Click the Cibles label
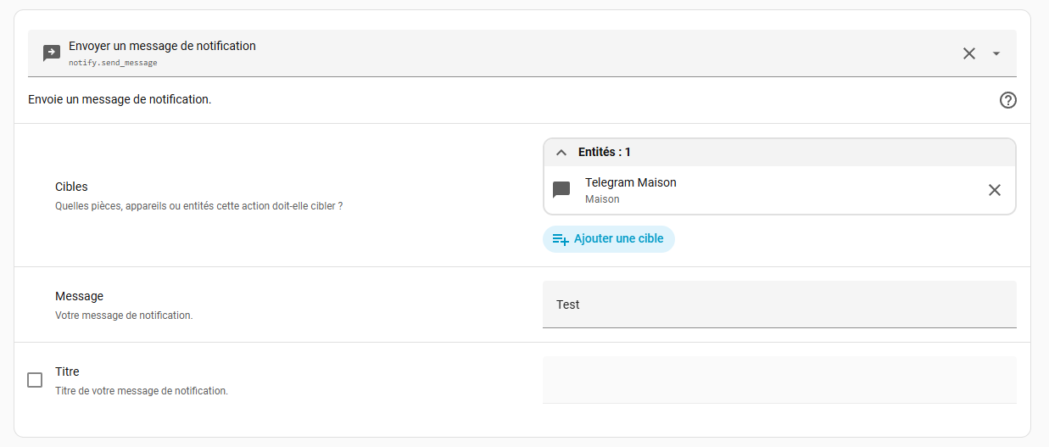This screenshot has height=447, width=1049. [71, 187]
